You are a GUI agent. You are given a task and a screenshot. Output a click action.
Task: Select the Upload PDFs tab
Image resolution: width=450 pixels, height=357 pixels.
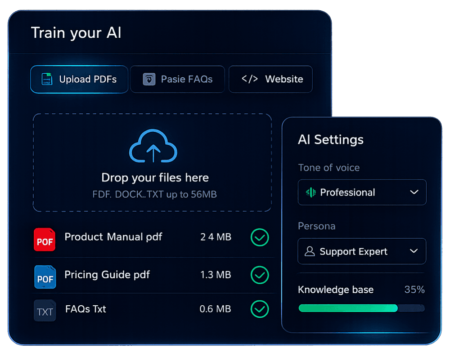pos(79,79)
